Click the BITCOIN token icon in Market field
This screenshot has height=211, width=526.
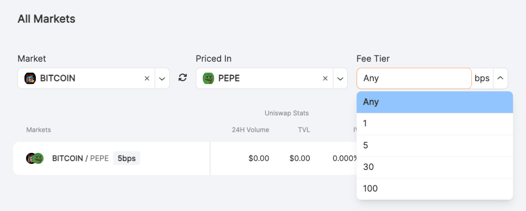coord(30,78)
